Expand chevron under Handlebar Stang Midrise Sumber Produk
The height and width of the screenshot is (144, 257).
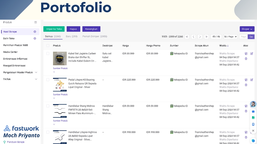click(54, 124)
